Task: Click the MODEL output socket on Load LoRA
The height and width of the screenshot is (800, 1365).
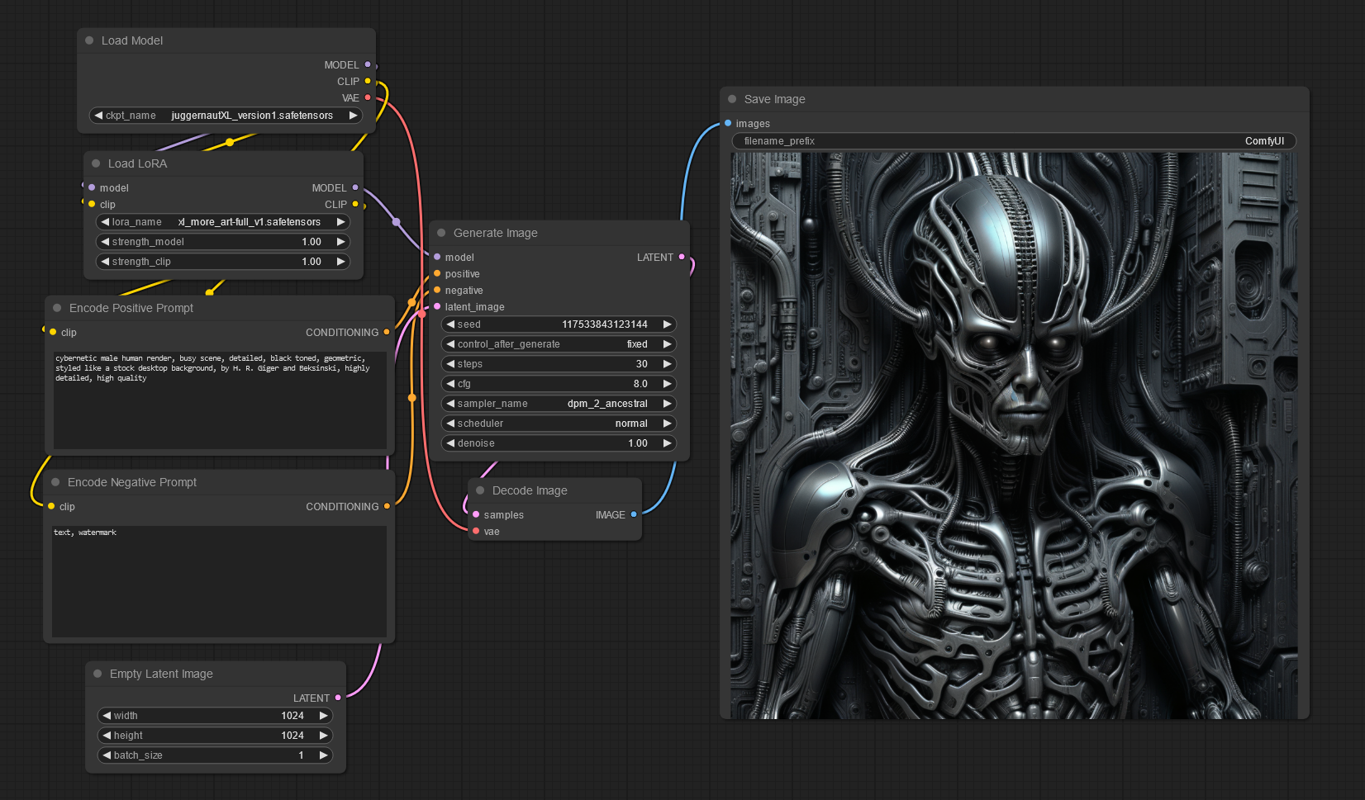Action: [x=355, y=187]
